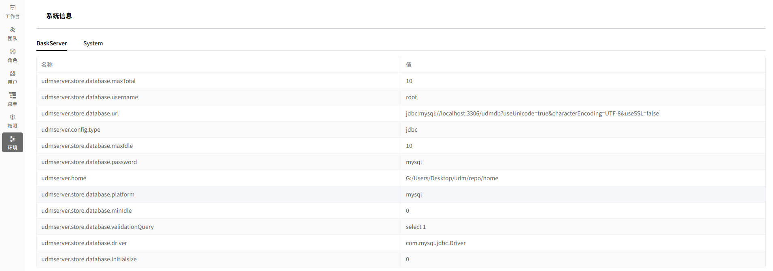Click the 值 column header
Screen dimensions: 773x271
click(x=409, y=65)
